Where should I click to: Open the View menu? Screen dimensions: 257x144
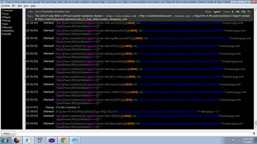26,6
